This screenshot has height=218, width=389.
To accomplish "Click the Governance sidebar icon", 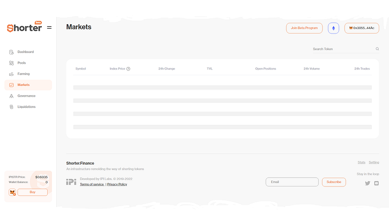I will [11, 96].
